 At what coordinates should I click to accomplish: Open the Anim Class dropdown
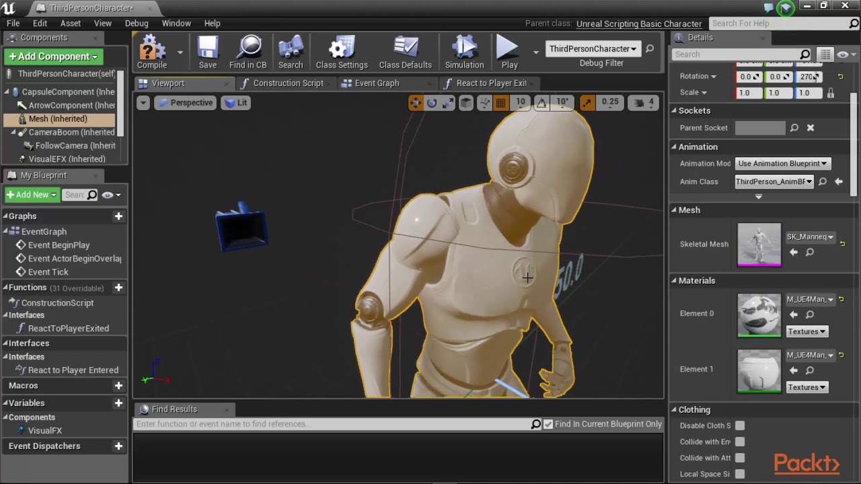(x=774, y=182)
